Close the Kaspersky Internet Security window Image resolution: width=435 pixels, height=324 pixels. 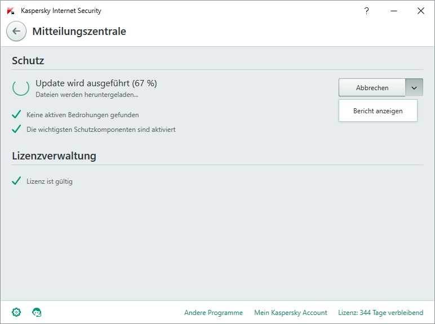coord(421,11)
